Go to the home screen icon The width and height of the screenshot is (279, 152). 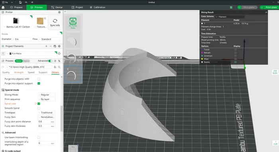[3, 7]
